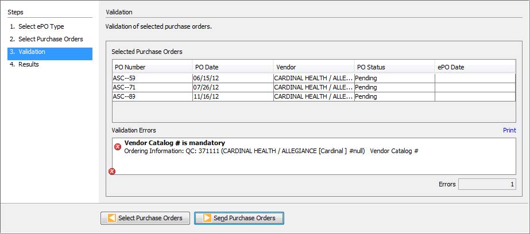Open step 2 Select Purchase Orders
Viewport: 530px width, 234px height.
[x=46, y=39]
